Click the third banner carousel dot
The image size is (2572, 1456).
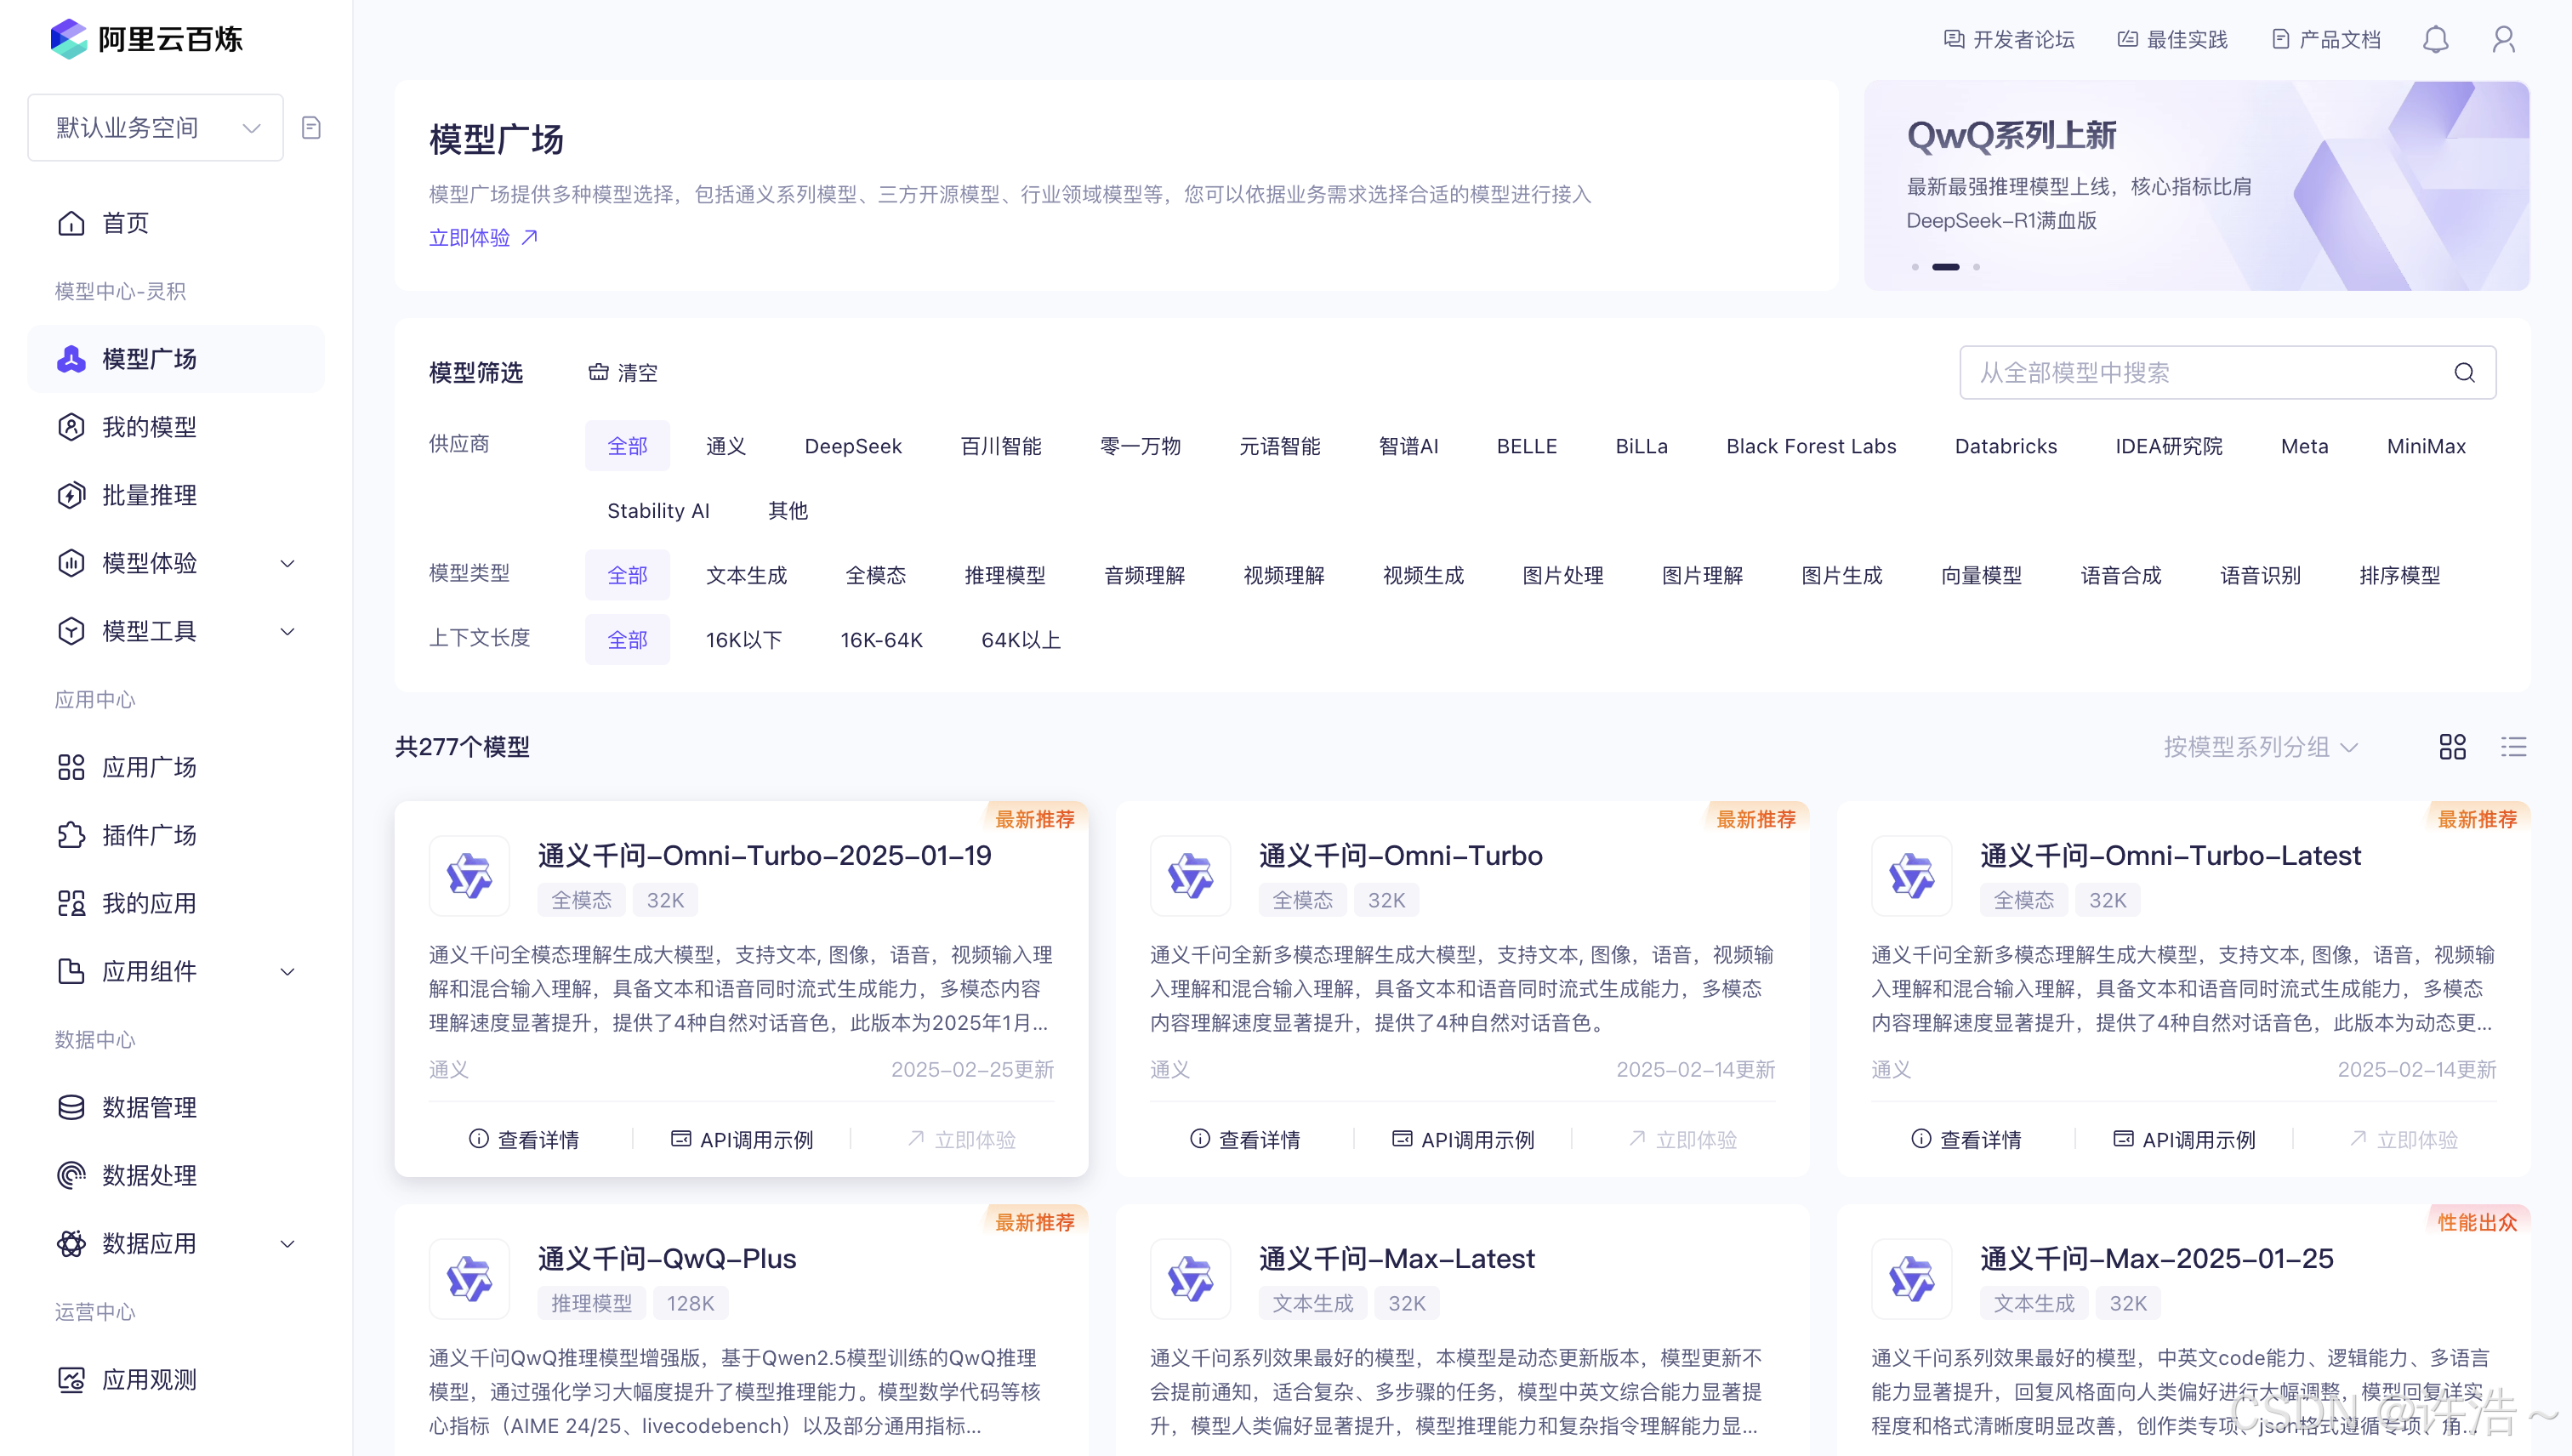(1976, 267)
